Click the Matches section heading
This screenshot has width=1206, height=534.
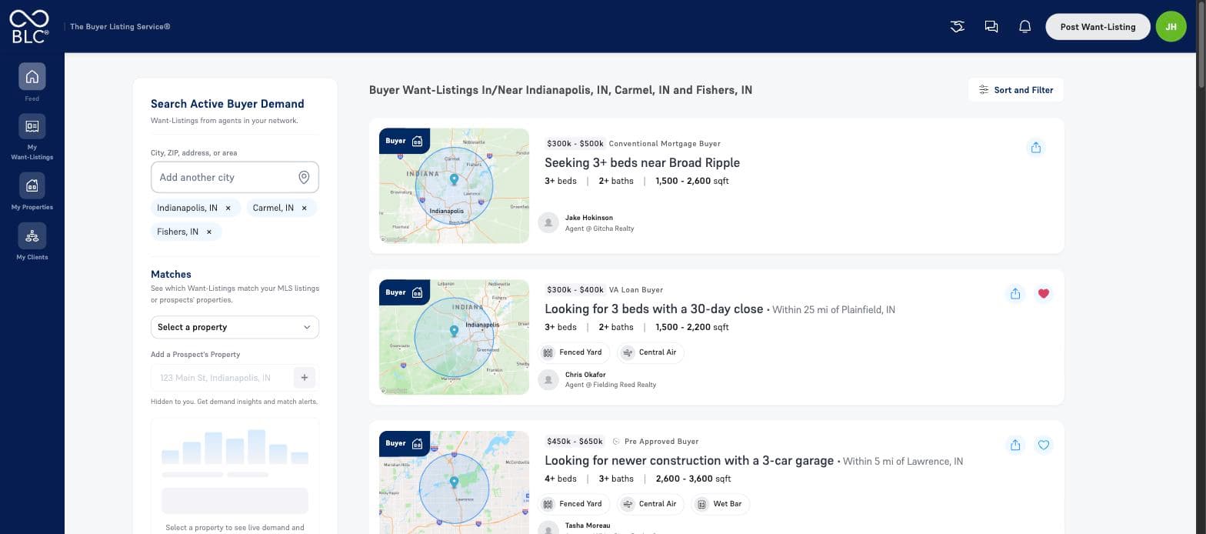(171, 274)
